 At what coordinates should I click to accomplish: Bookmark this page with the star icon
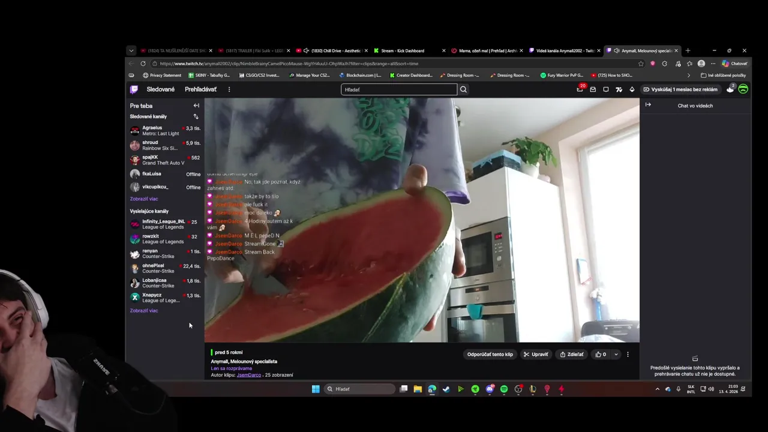(641, 64)
